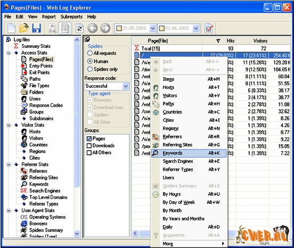Click the File Types icon in tree
Screen dimensions: 294x248
(x=24, y=86)
